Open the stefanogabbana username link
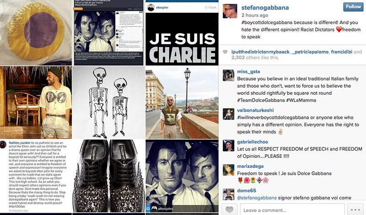Screen dimensions: 366x215 (265, 7)
